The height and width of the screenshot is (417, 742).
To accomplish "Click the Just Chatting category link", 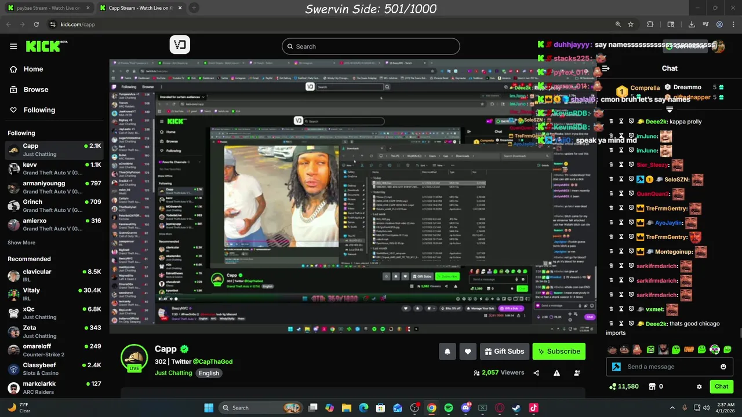I will 173,373.
